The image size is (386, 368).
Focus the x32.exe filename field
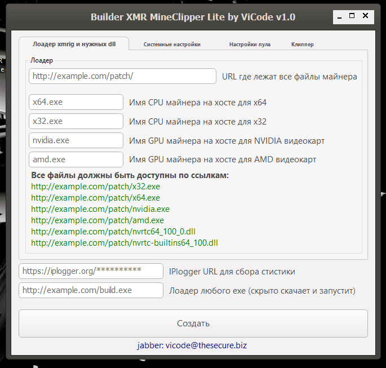click(x=76, y=121)
